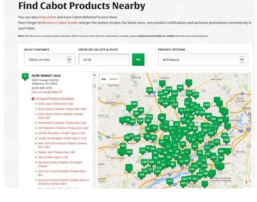
Task: Click map marker number 53
Action: coord(195,147)
